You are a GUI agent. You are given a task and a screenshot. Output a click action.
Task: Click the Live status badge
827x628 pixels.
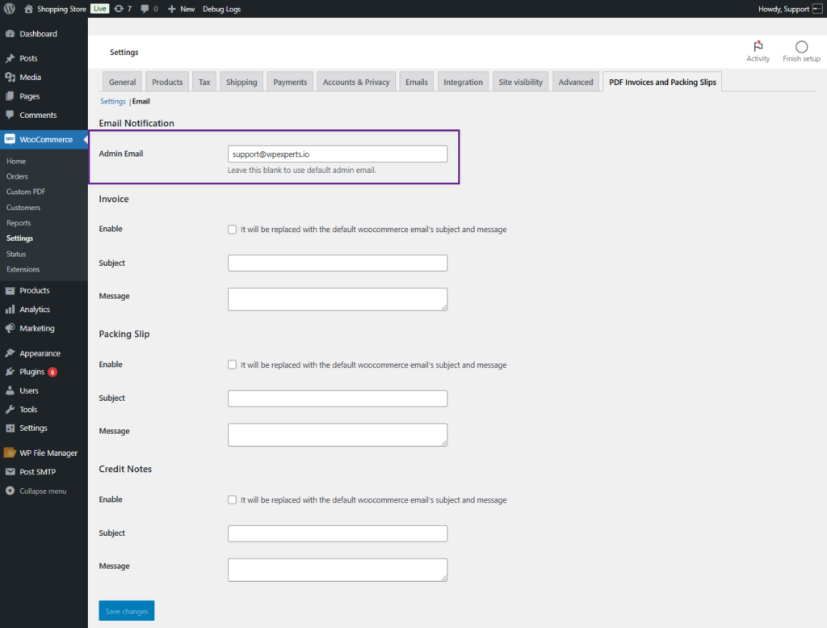(x=99, y=8)
